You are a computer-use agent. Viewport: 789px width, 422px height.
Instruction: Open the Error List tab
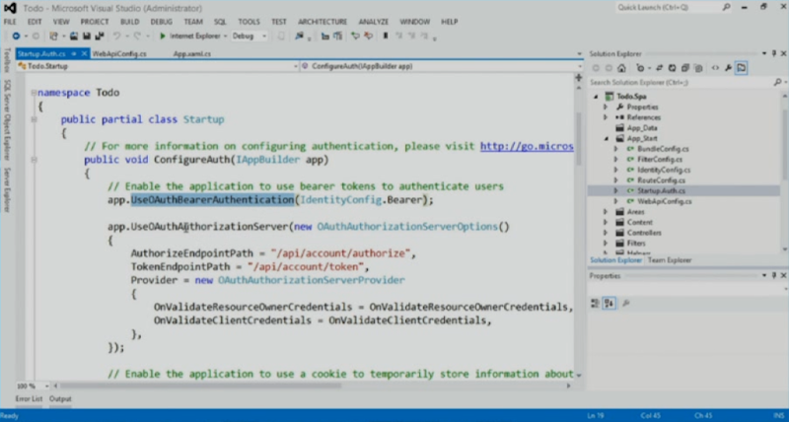tap(30, 399)
